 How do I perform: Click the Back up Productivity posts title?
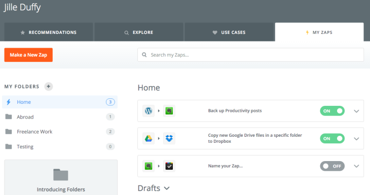pyautogui.click(x=235, y=110)
